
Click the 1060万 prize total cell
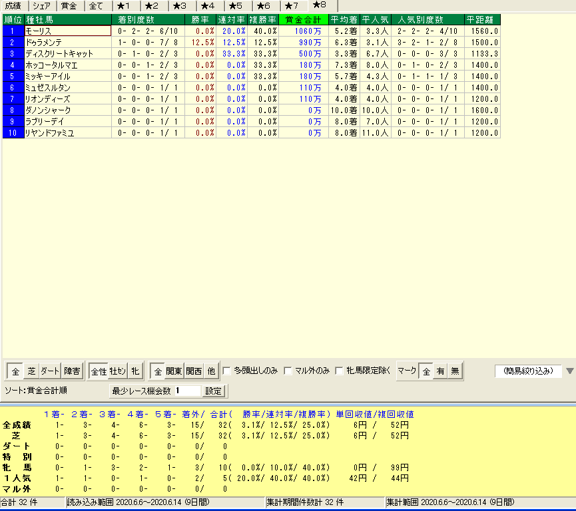(304, 31)
